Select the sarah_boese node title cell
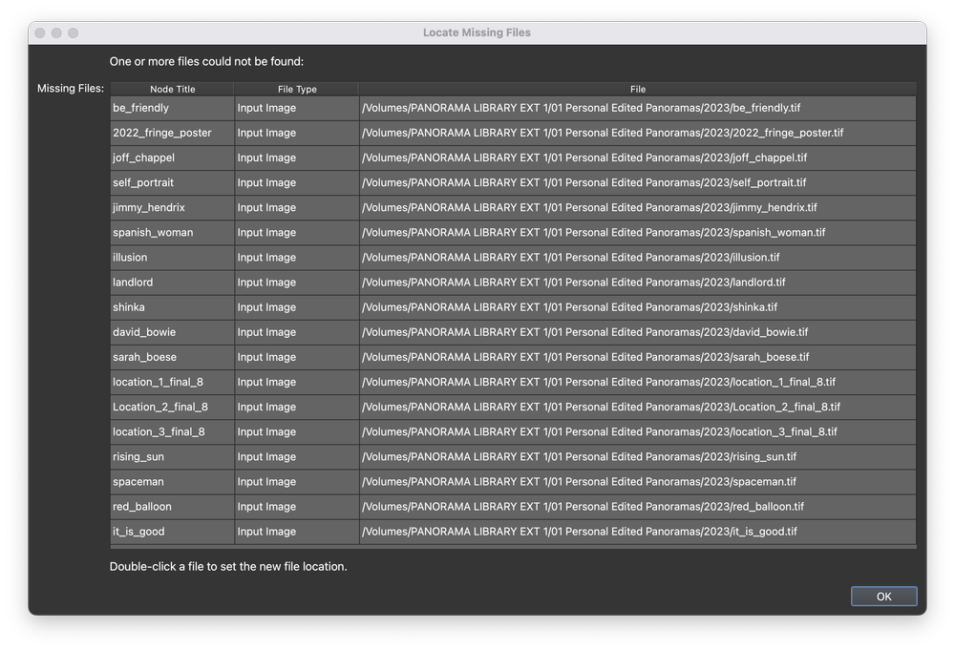 (172, 357)
